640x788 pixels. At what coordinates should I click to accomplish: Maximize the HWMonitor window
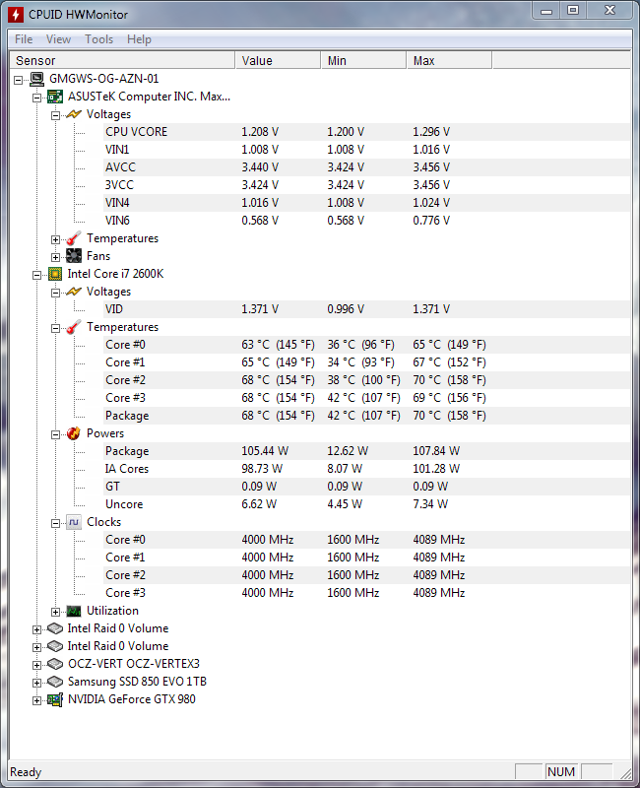573,11
